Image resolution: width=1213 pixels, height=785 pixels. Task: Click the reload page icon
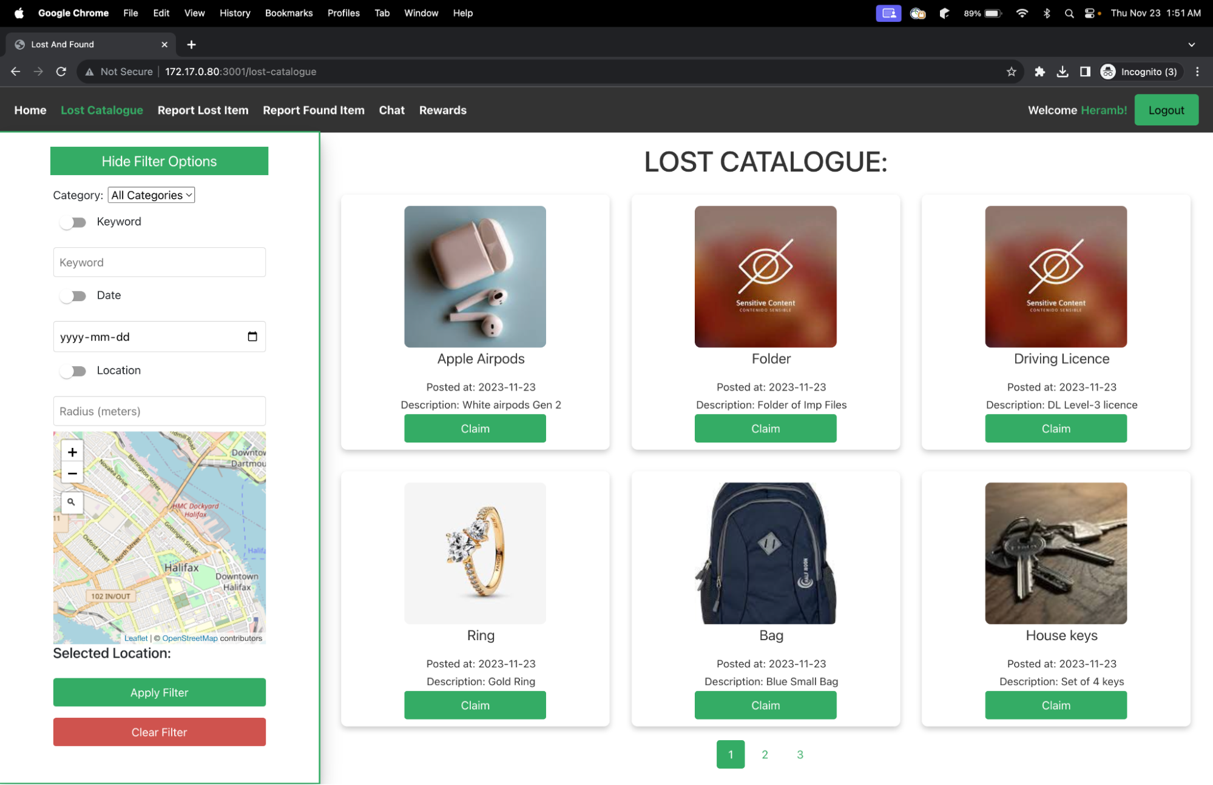tap(61, 72)
